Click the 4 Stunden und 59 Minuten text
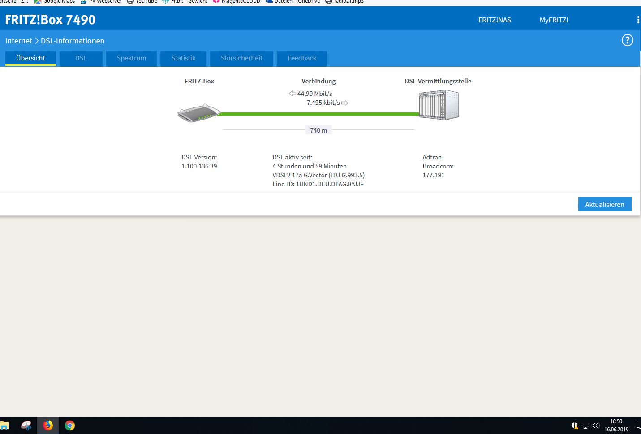 (310, 166)
